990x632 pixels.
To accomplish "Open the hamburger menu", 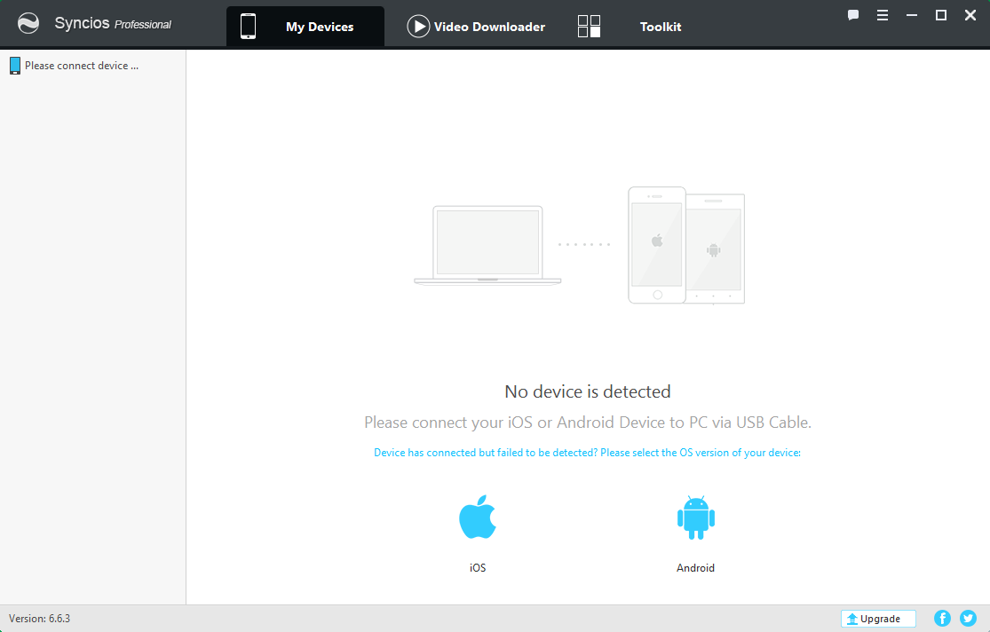I will point(883,15).
